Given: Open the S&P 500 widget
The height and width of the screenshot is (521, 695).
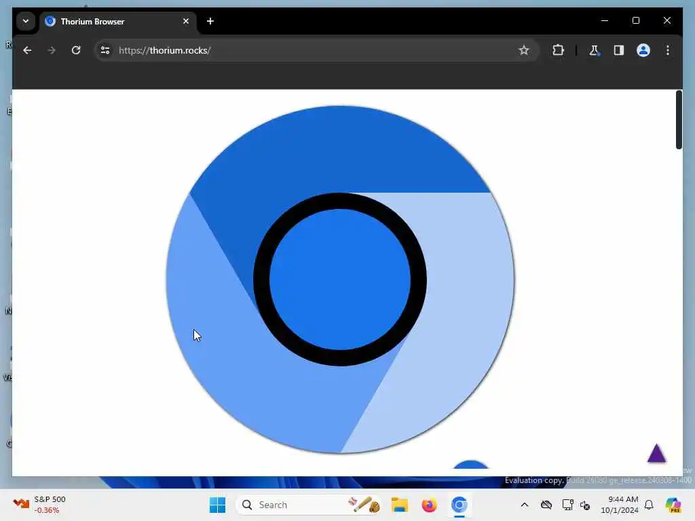Looking at the screenshot, I should click(x=40, y=505).
